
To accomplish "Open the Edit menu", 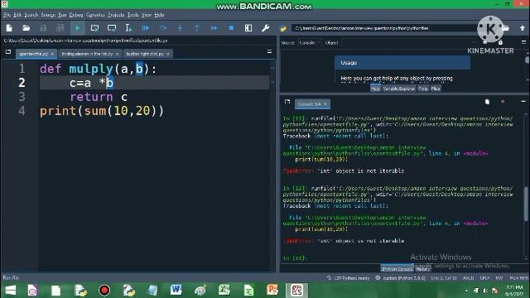I will (x=17, y=15).
